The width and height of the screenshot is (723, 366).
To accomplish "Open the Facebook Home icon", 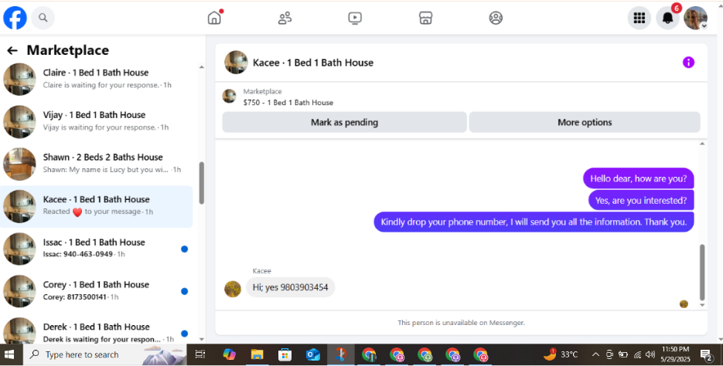I will pyautogui.click(x=214, y=18).
